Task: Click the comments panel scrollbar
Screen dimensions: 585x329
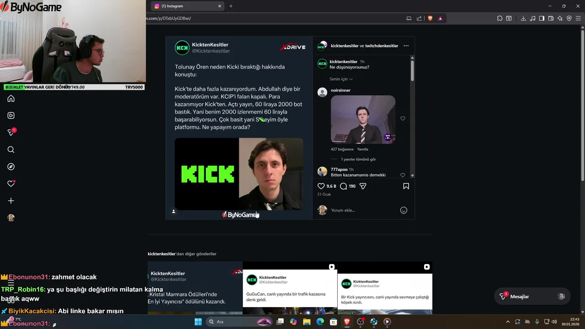Action: click(x=412, y=71)
